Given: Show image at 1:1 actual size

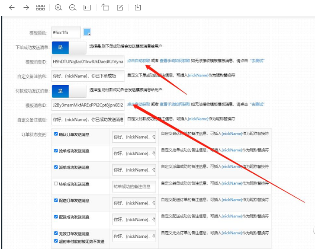Looking at the screenshot, I should (x=87, y=8).
